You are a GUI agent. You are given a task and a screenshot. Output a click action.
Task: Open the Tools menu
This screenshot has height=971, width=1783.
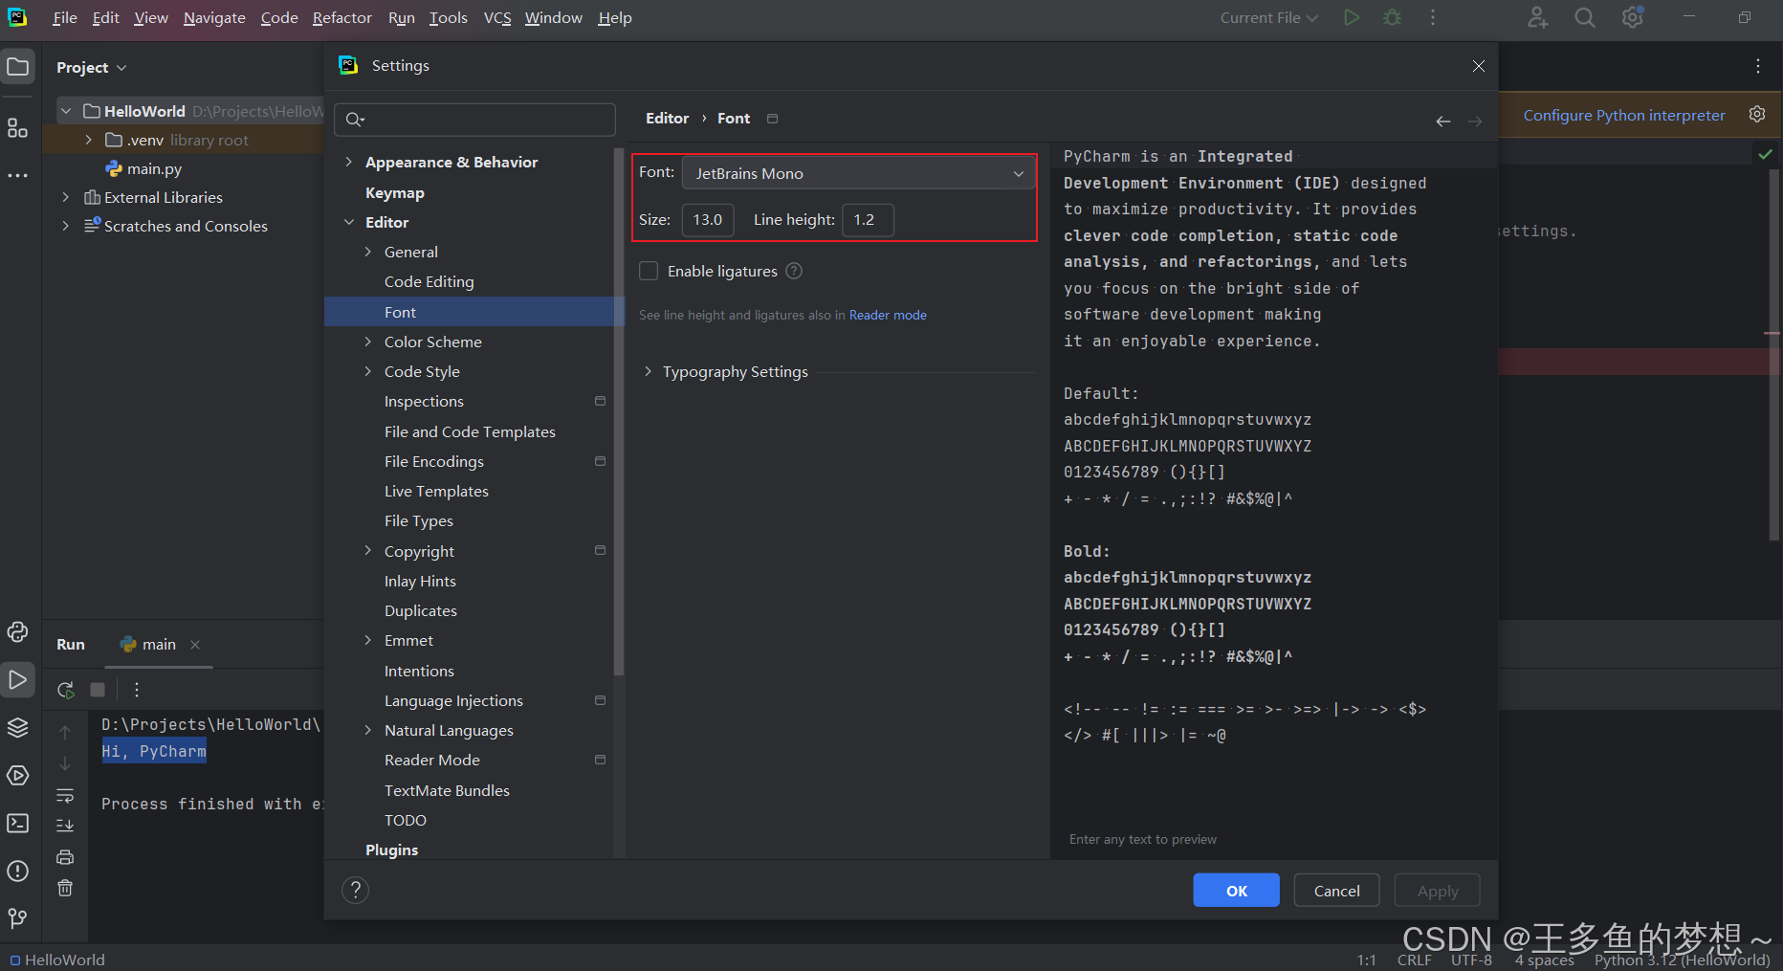[448, 17]
